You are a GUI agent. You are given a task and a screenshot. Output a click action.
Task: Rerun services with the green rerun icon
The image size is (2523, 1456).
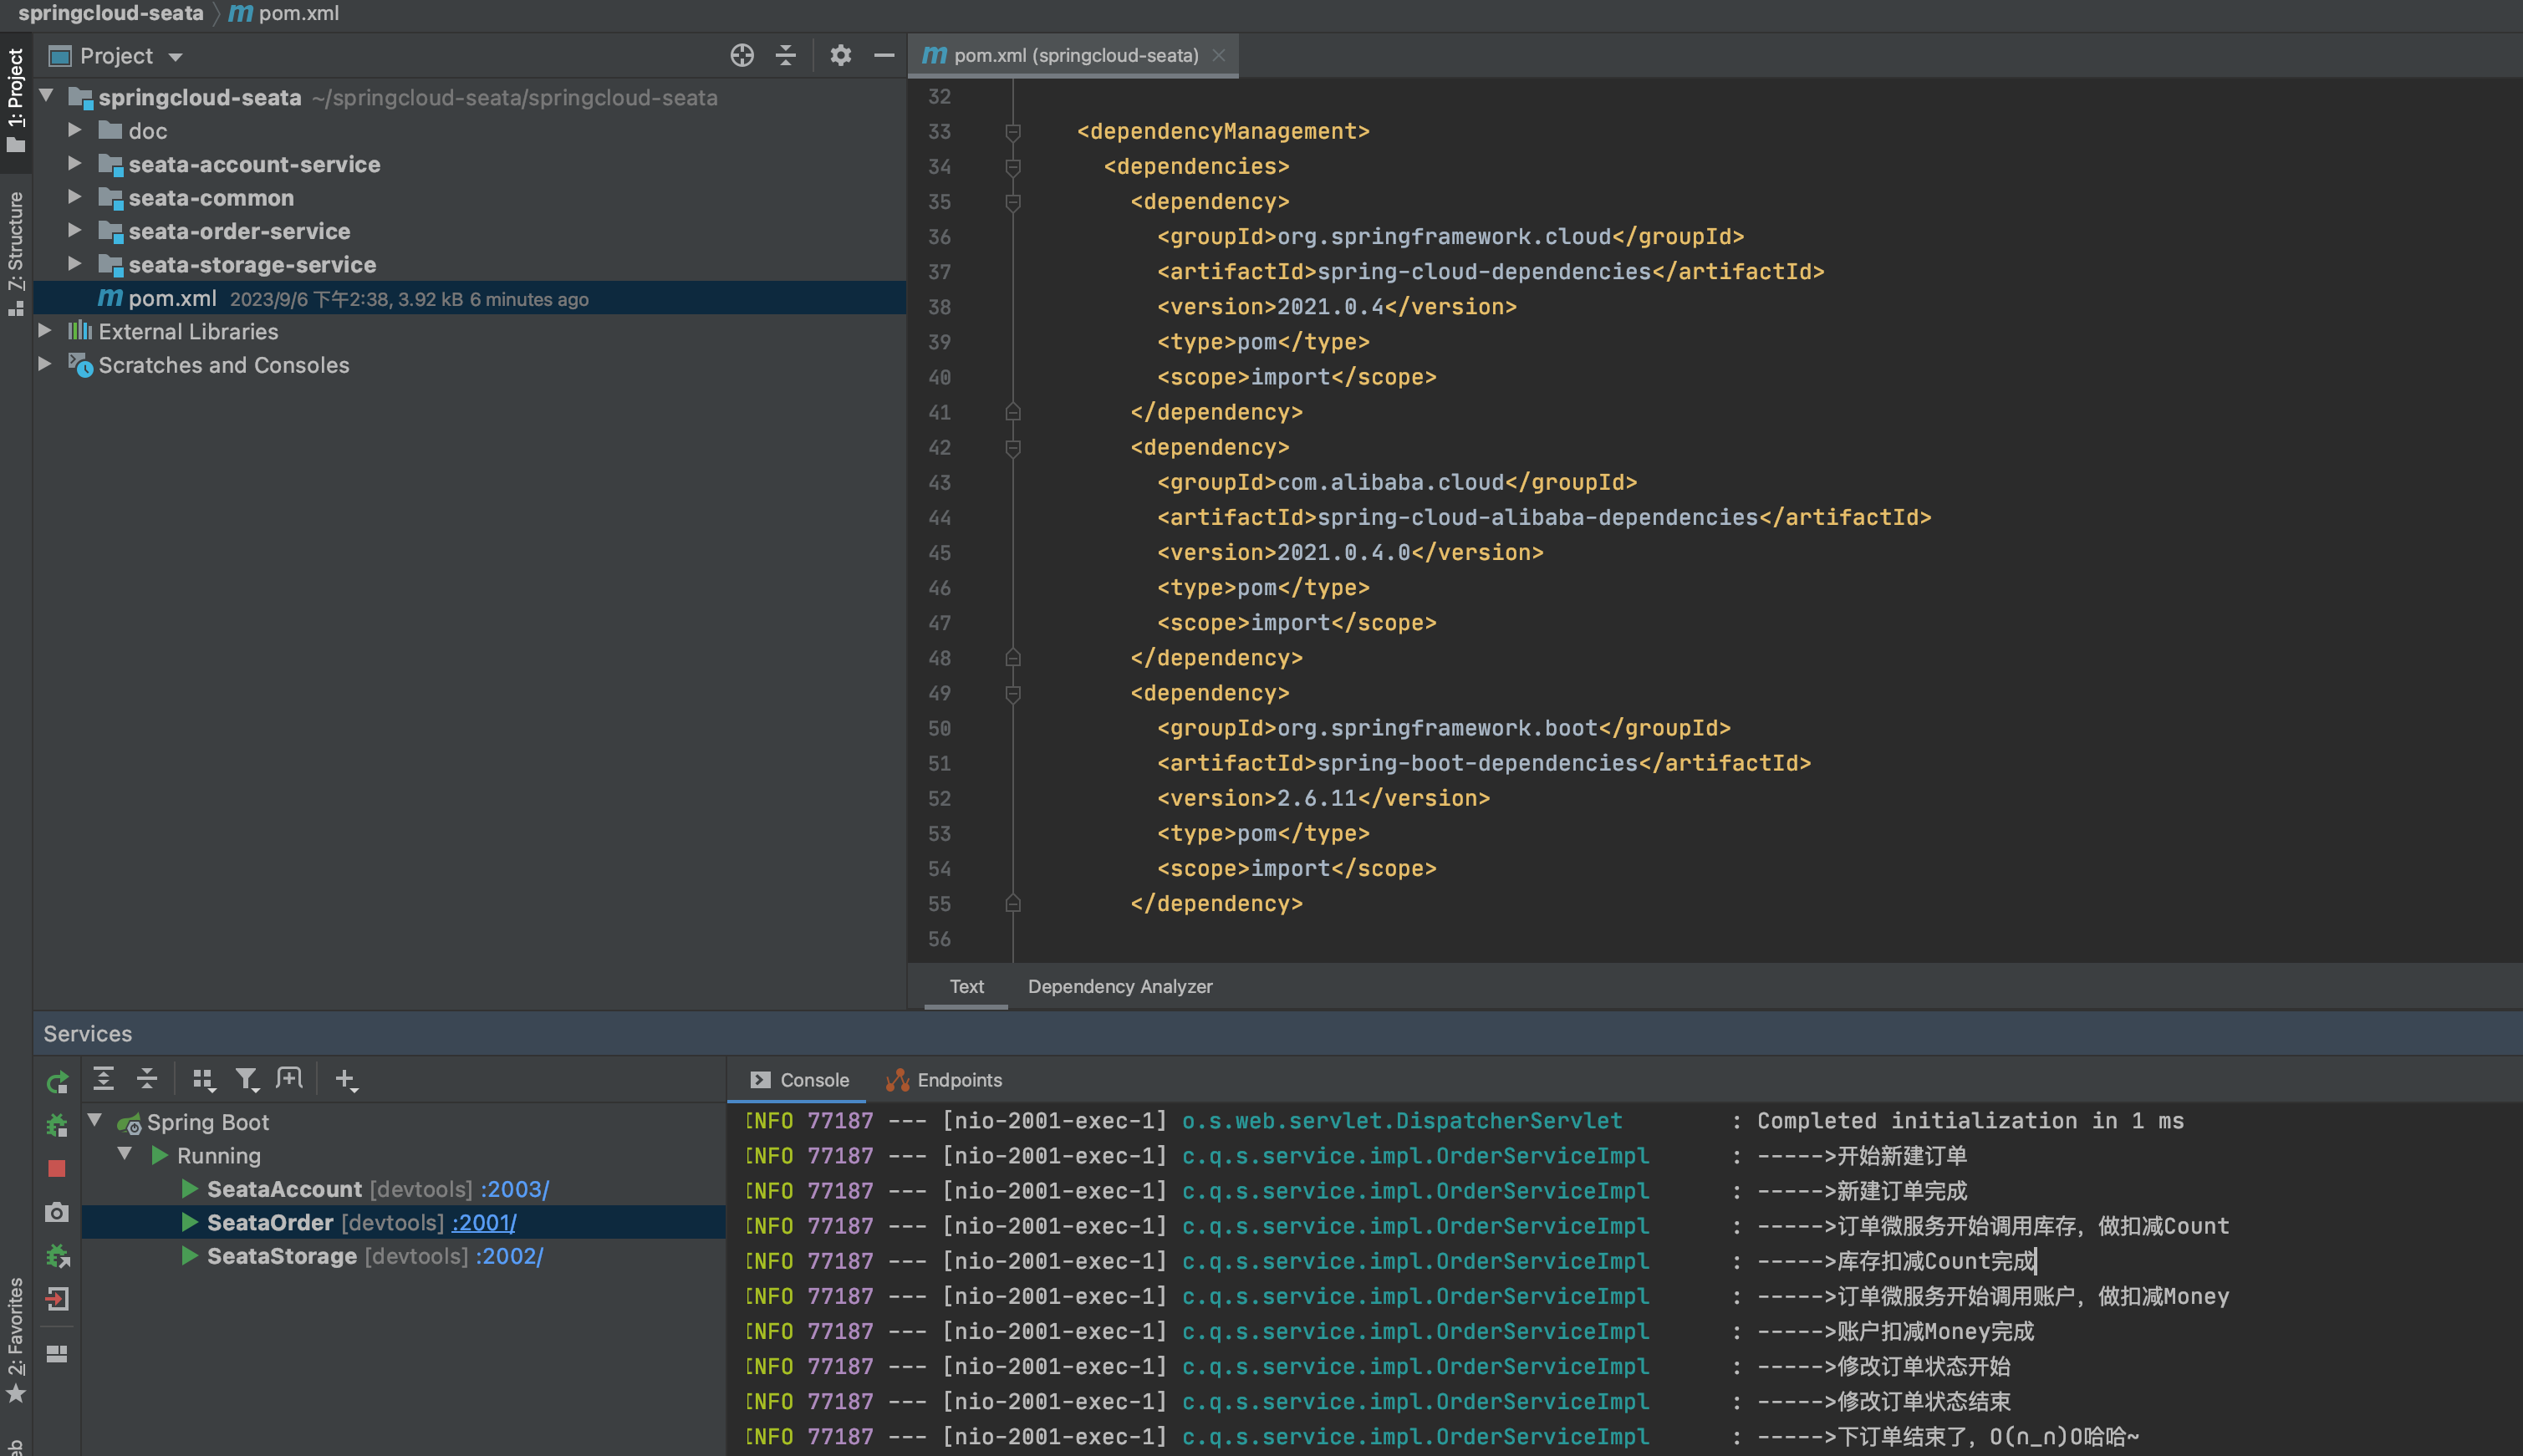click(57, 1082)
